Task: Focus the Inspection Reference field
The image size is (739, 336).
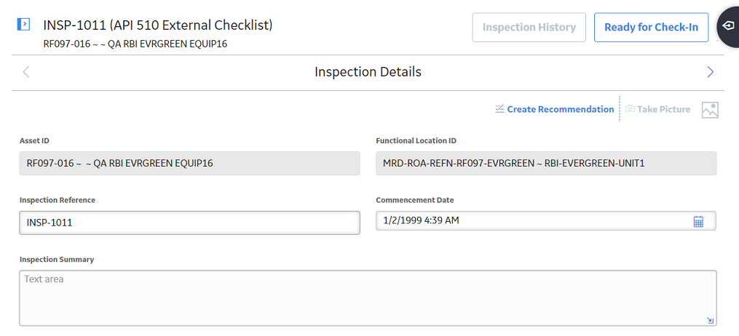Action: point(189,223)
